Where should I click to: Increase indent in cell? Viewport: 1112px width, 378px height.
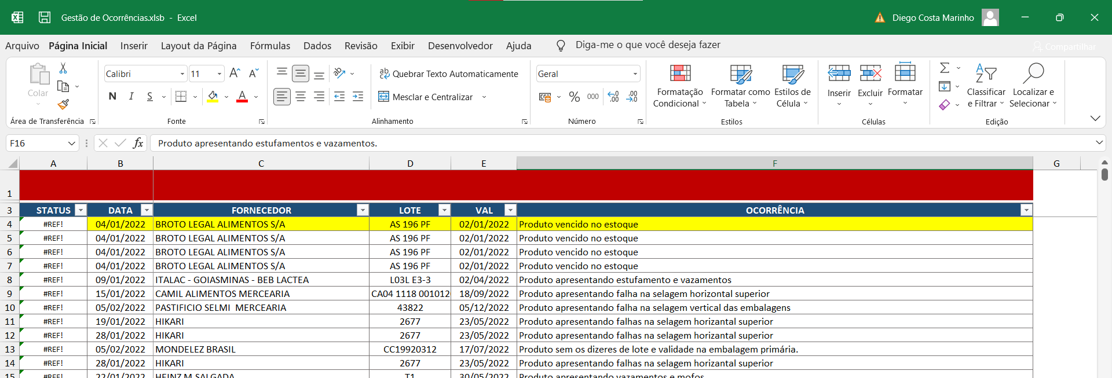pos(358,97)
